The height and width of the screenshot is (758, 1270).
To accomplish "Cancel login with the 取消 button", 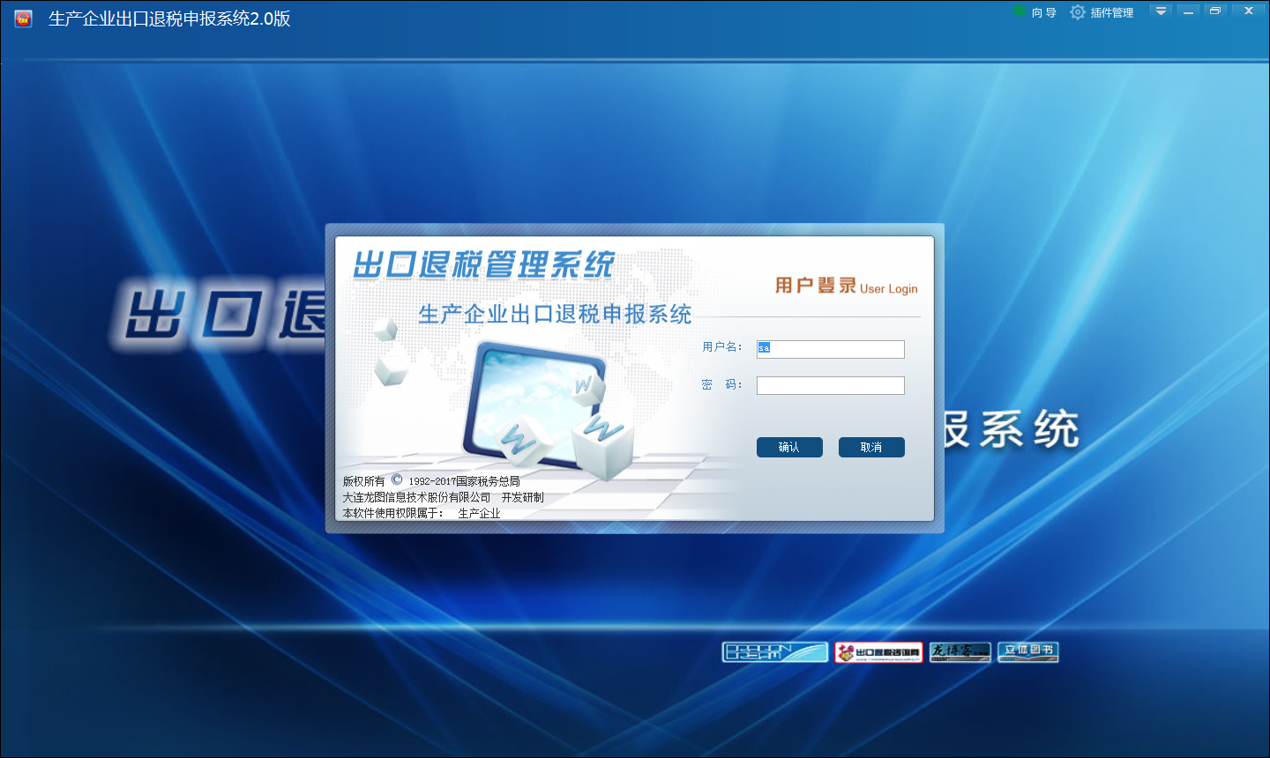I will pyautogui.click(x=871, y=447).
